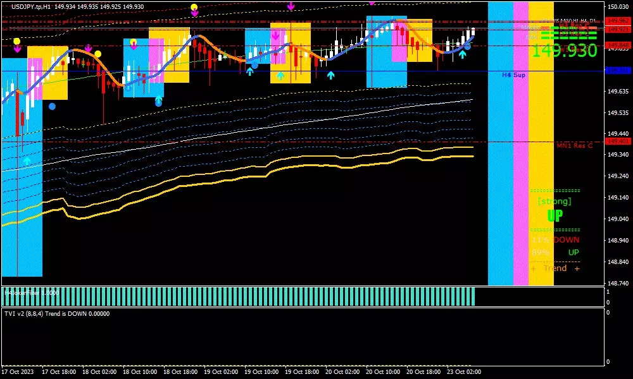Click the 148.940 price axis label
The height and width of the screenshot is (379, 633).
pos(618,241)
